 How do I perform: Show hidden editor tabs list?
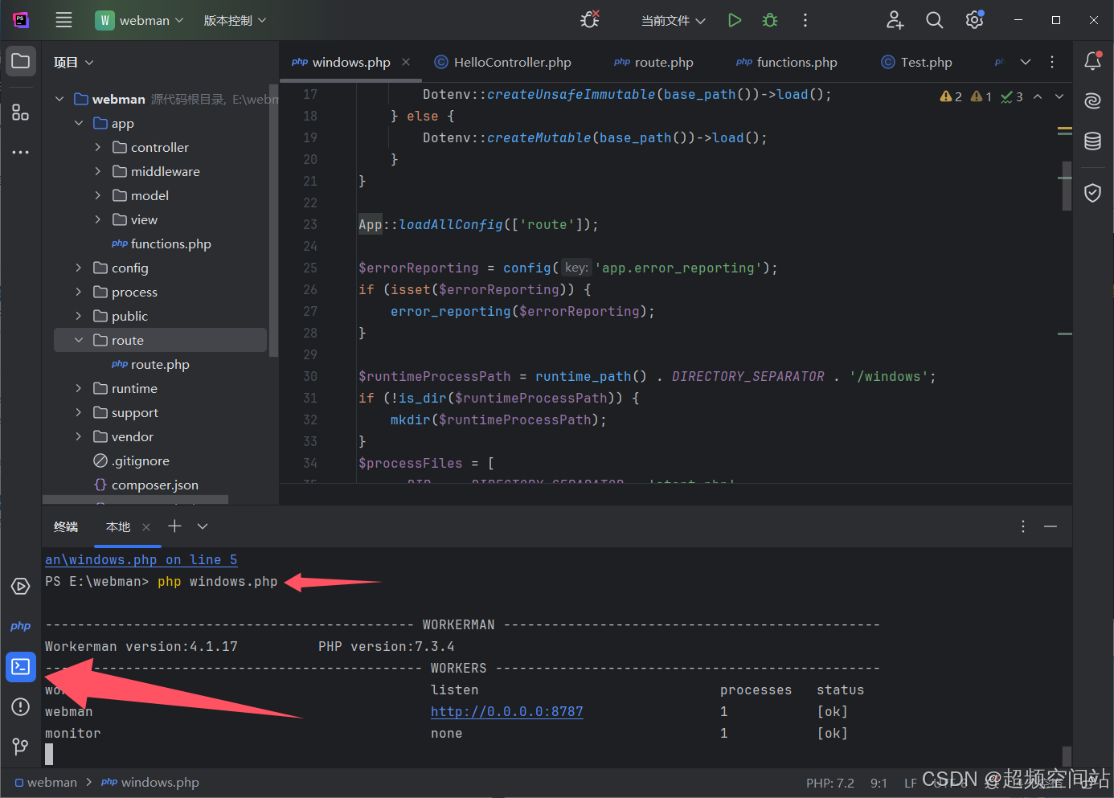(x=1026, y=62)
